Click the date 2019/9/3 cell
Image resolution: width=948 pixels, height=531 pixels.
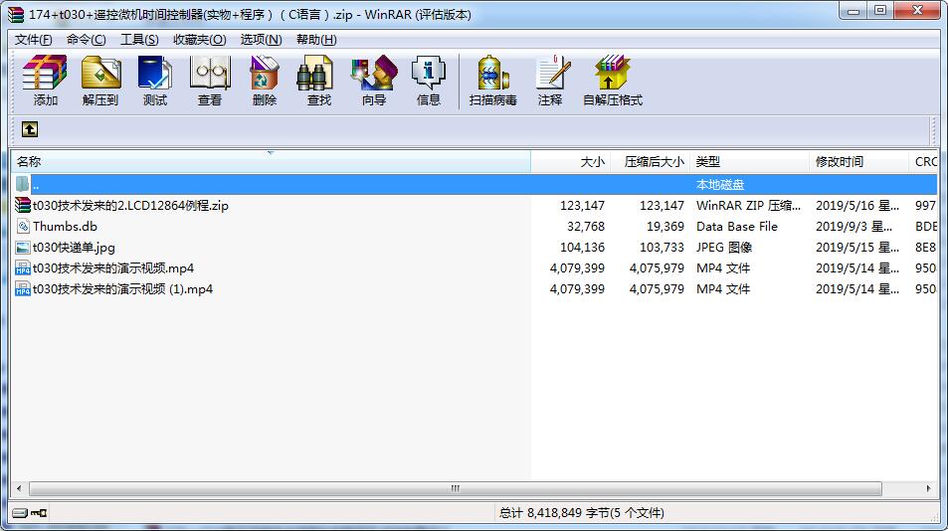click(854, 227)
